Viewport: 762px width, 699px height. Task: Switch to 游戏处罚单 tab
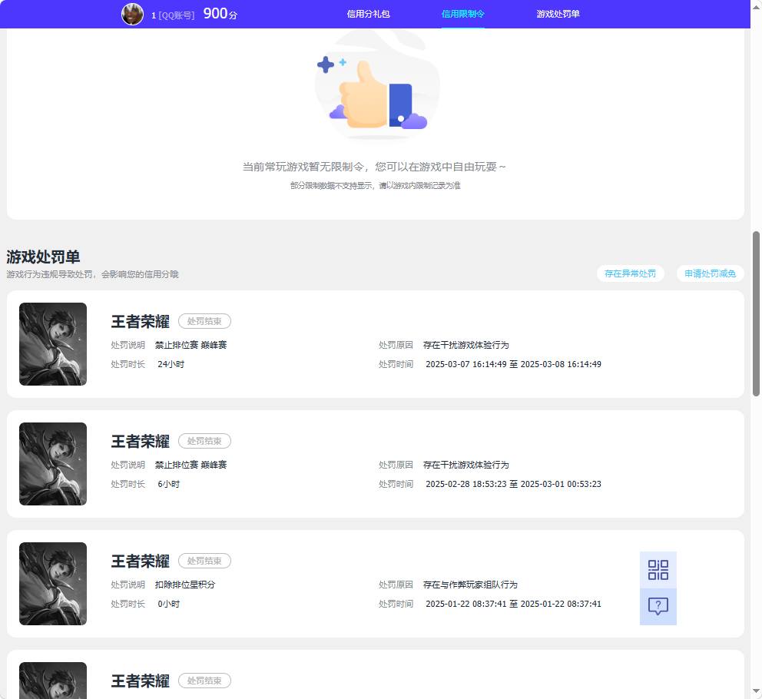point(558,14)
